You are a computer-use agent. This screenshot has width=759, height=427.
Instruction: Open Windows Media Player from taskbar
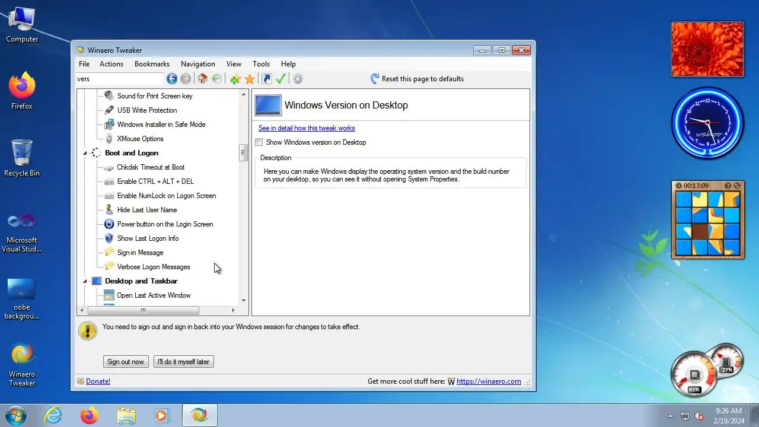coord(162,415)
